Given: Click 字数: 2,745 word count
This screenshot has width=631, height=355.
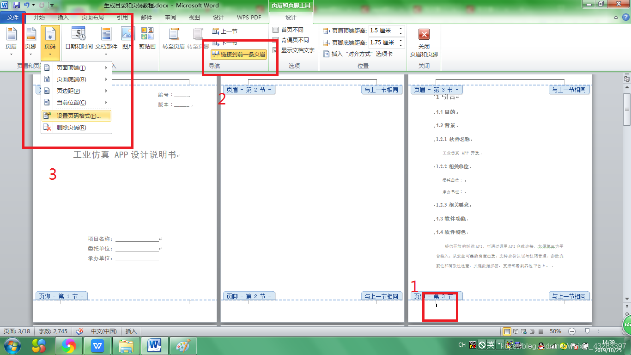Looking at the screenshot, I should click(x=53, y=331).
